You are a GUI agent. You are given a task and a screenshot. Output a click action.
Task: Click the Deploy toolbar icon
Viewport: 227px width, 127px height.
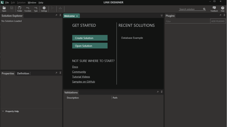coord(60,9)
